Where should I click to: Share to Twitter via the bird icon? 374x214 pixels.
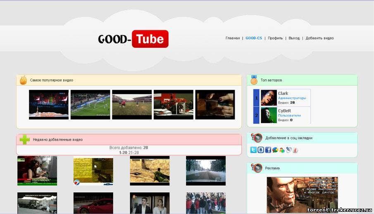click(253, 150)
